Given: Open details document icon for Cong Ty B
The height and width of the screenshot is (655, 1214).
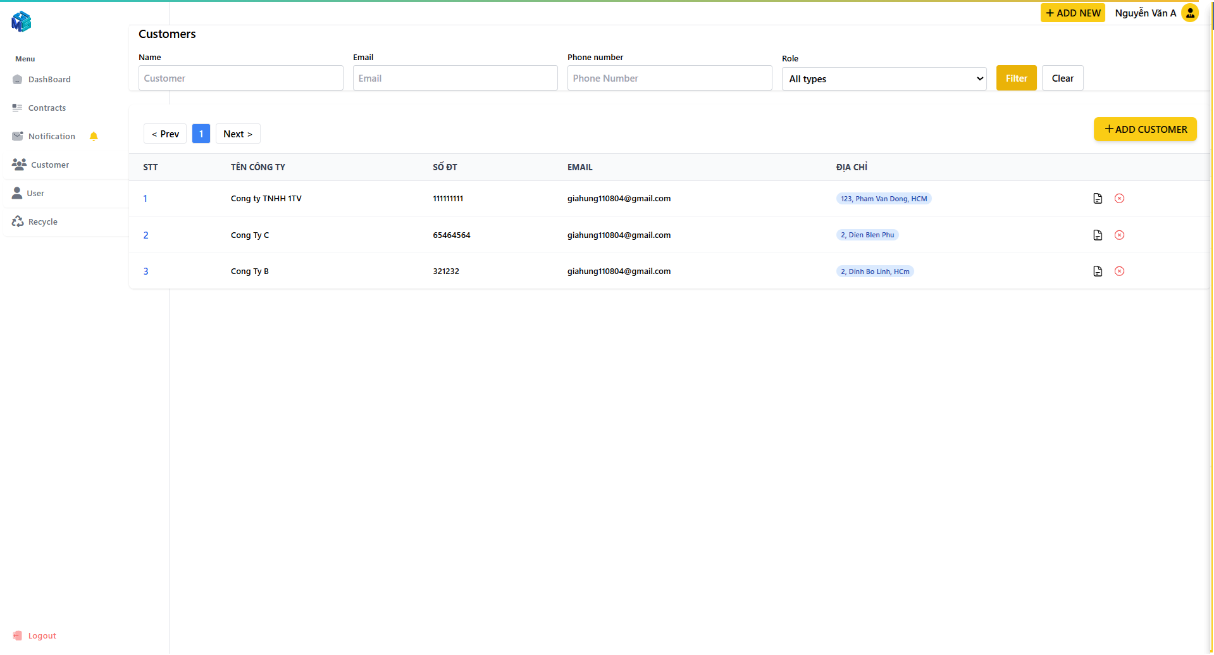Looking at the screenshot, I should pyautogui.click(x=1098, y=271).
